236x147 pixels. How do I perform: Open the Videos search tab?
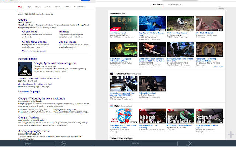pyautogui.click(x=57, y=7)
